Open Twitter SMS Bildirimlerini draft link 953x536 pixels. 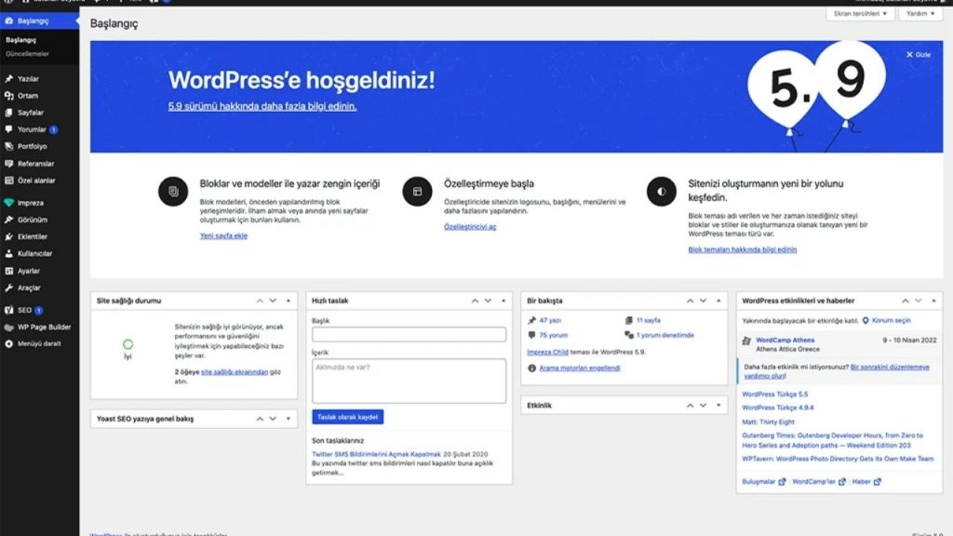[x=376, y=454]
